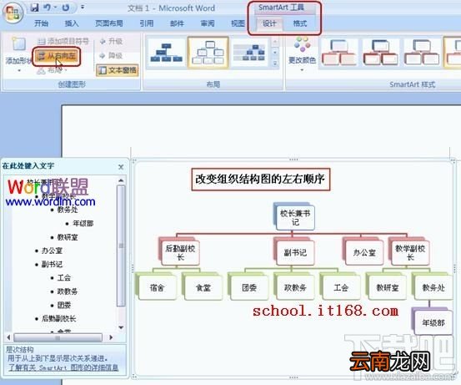The image size is (461, 385).
Task: Select the 工会 chart box
Action: [x=341, y=287]
